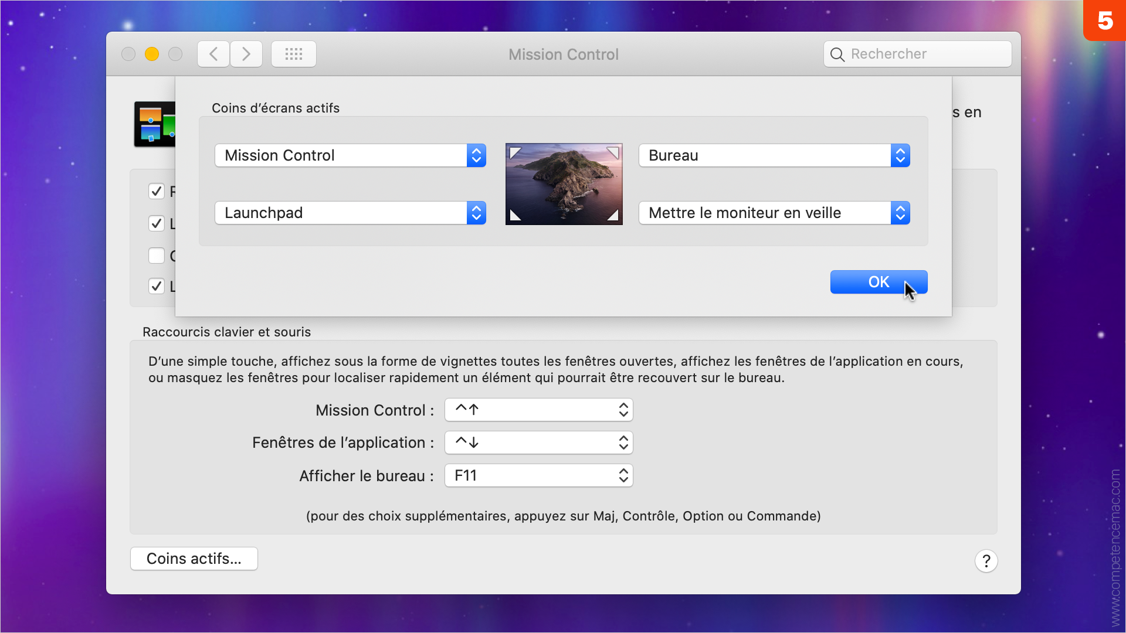1126x633 pixels.
Task: Open the Mission Control shortcut dropdown
Action: pyautogui.click(x=538, y=410)
